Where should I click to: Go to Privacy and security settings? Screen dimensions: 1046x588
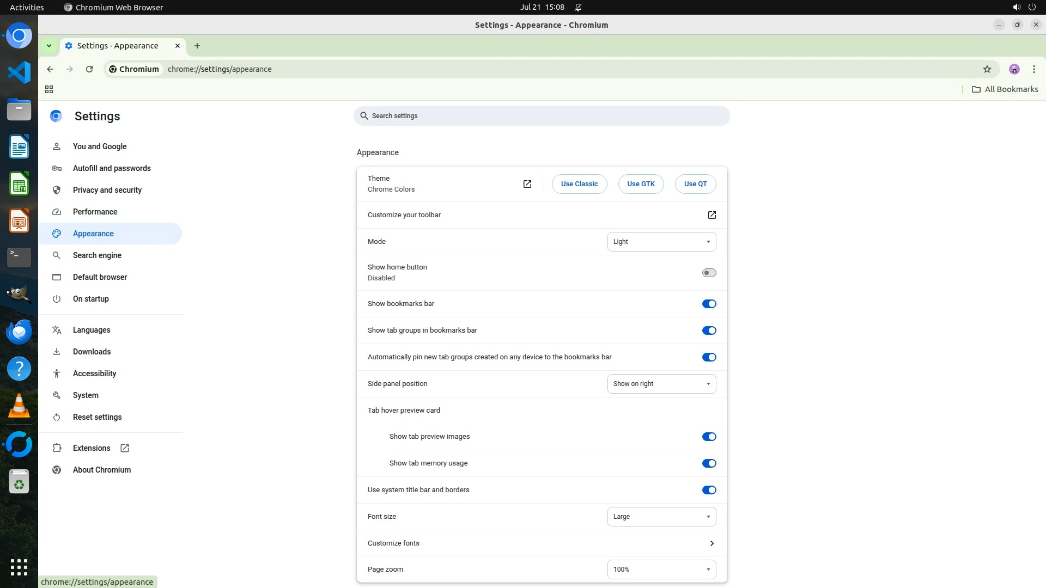point(107,190)
